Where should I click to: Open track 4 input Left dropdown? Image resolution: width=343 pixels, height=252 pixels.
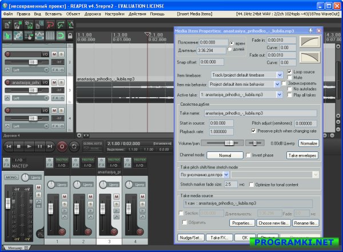click(x=30, y=126)
